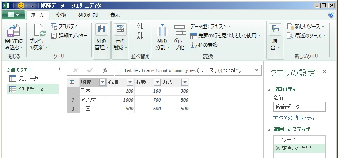Open the 閉じて読み込む dropdown arrow
Viewport: 338px width, 158px height.
tap(22, 47)
